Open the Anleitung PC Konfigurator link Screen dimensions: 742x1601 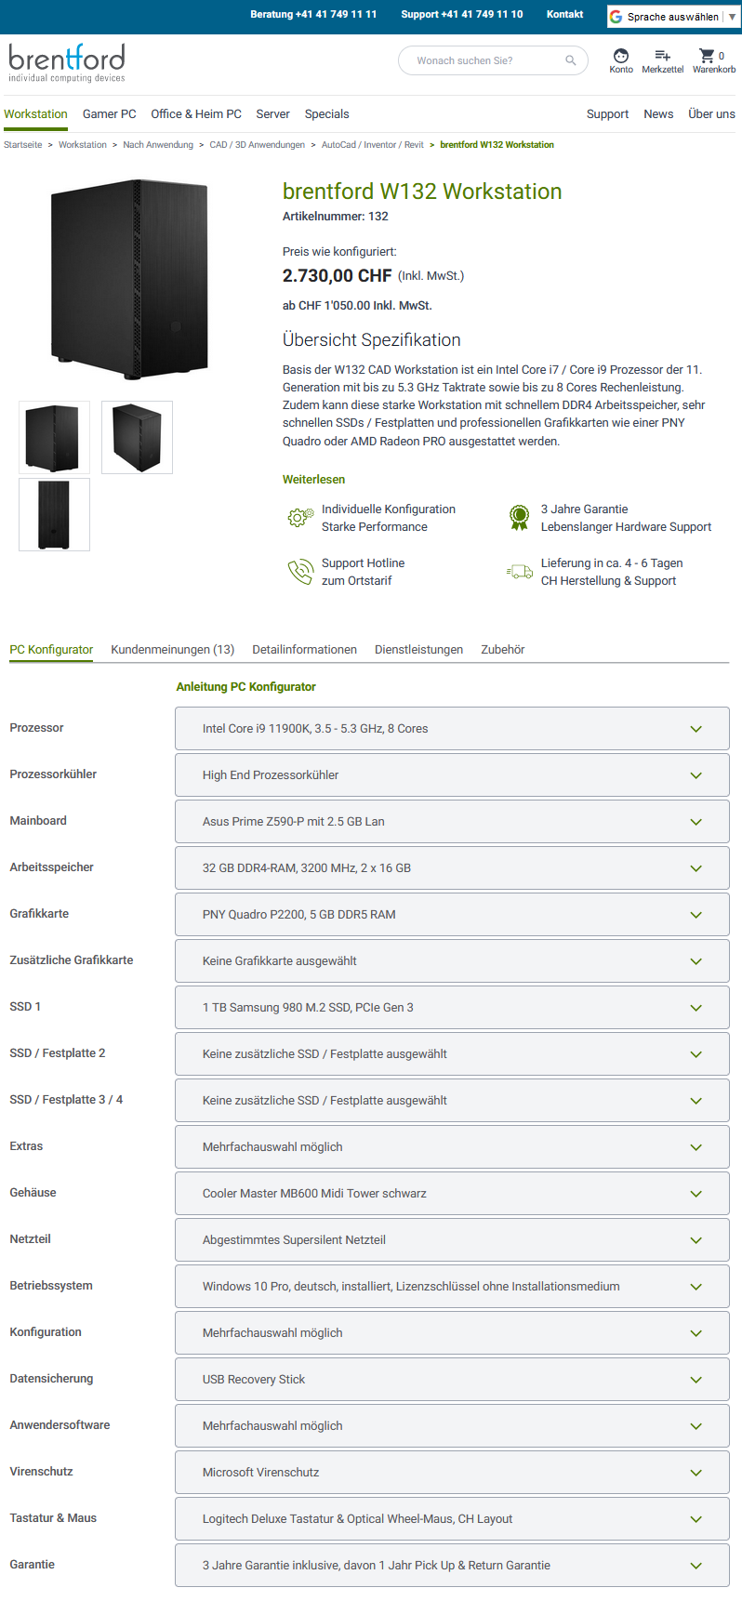[x=245, y=687]
